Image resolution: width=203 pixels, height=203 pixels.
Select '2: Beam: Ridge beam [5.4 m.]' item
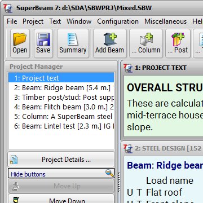[61, 88]
